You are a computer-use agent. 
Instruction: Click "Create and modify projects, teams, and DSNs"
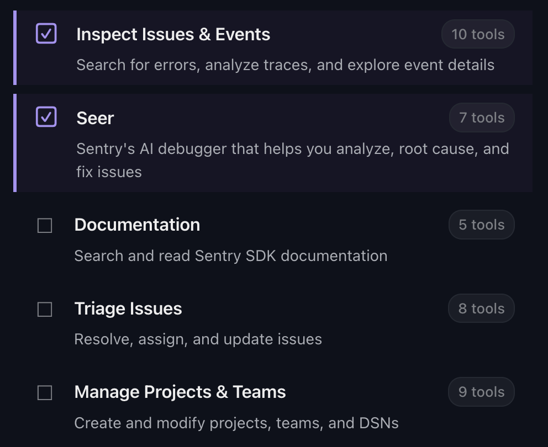pyautogui.click(x=236, y=423)
